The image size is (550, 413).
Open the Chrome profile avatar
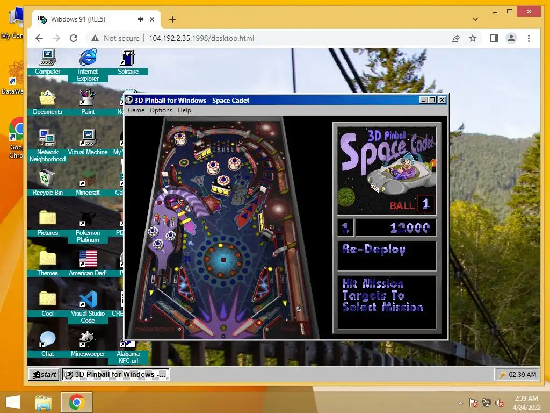[511, 38]
